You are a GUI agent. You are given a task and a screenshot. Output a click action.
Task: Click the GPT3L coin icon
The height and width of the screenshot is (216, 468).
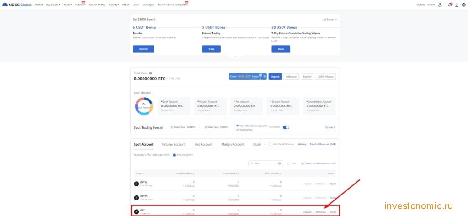tap(136, 184)
